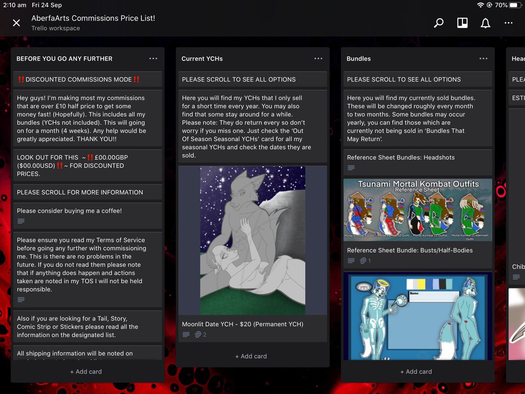Click description icon on Moonlit Date YCH card
The width and height of the screenshot is (525, 394).
click(x=186, y=334)
